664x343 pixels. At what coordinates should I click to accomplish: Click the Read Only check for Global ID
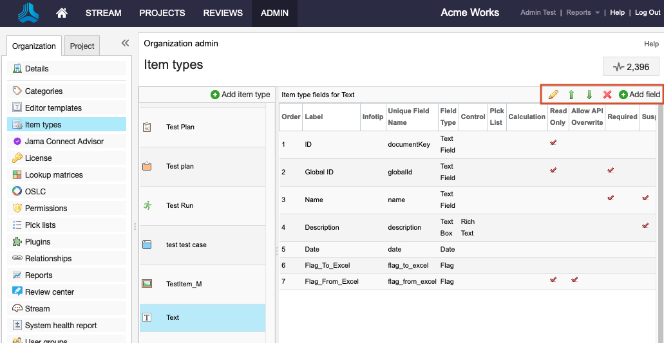553,170
